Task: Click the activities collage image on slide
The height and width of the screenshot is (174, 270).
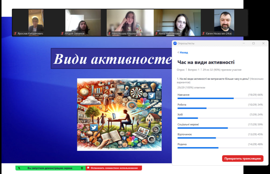Action: point(119,114)
